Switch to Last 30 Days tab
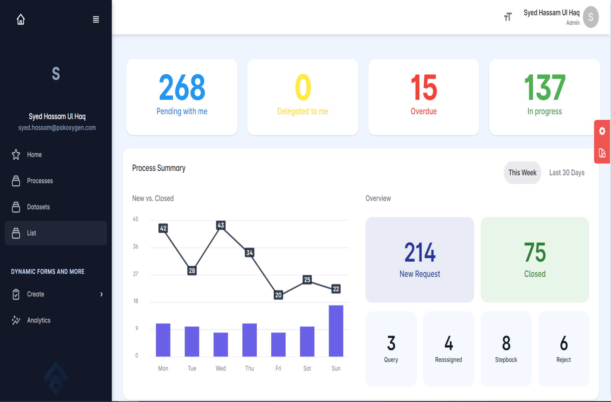Screen dimensions: 611x402 point(567,173)
